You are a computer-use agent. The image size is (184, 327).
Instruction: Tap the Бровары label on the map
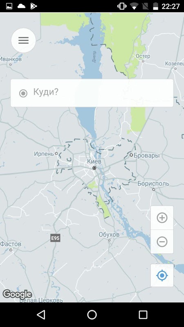click(x=146, y=156)
